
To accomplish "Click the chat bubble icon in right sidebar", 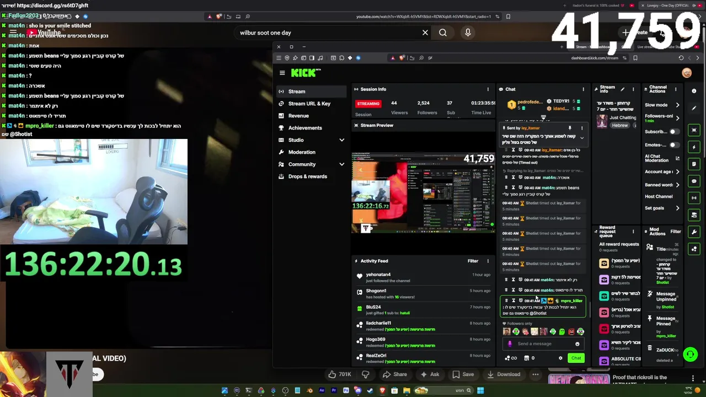I will (694, 181).
